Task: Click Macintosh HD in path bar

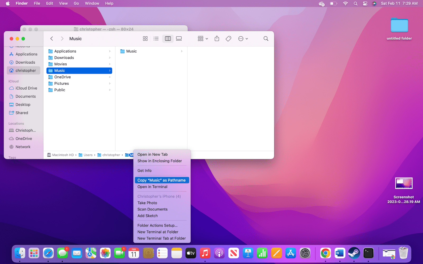Action: tap(61, 155)
